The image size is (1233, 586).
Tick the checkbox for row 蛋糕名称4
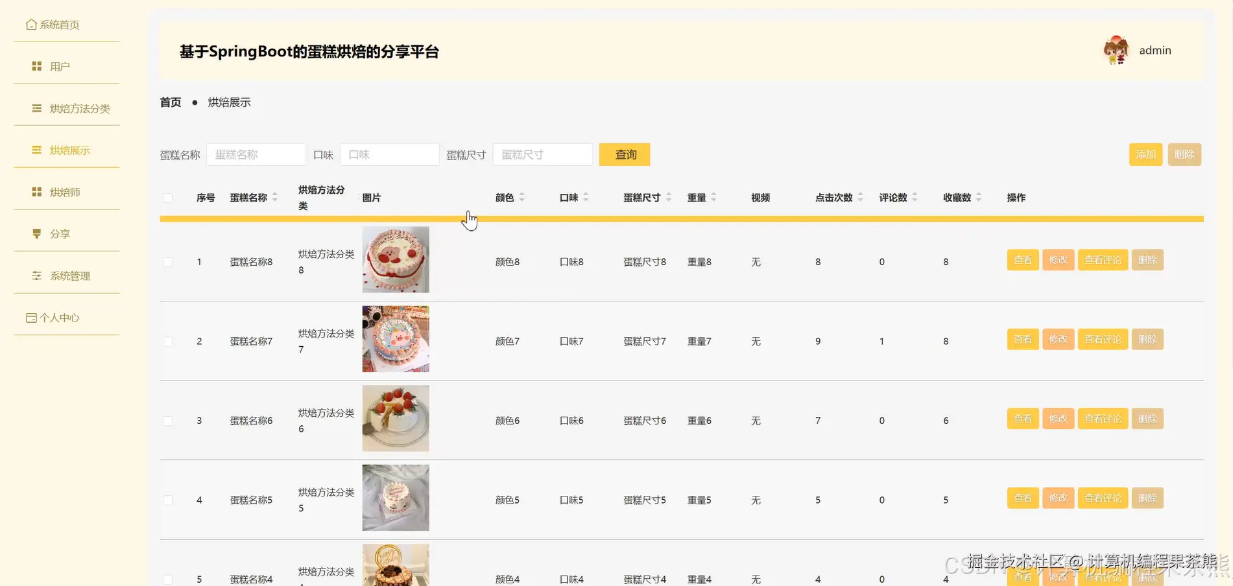coord(168,580)
